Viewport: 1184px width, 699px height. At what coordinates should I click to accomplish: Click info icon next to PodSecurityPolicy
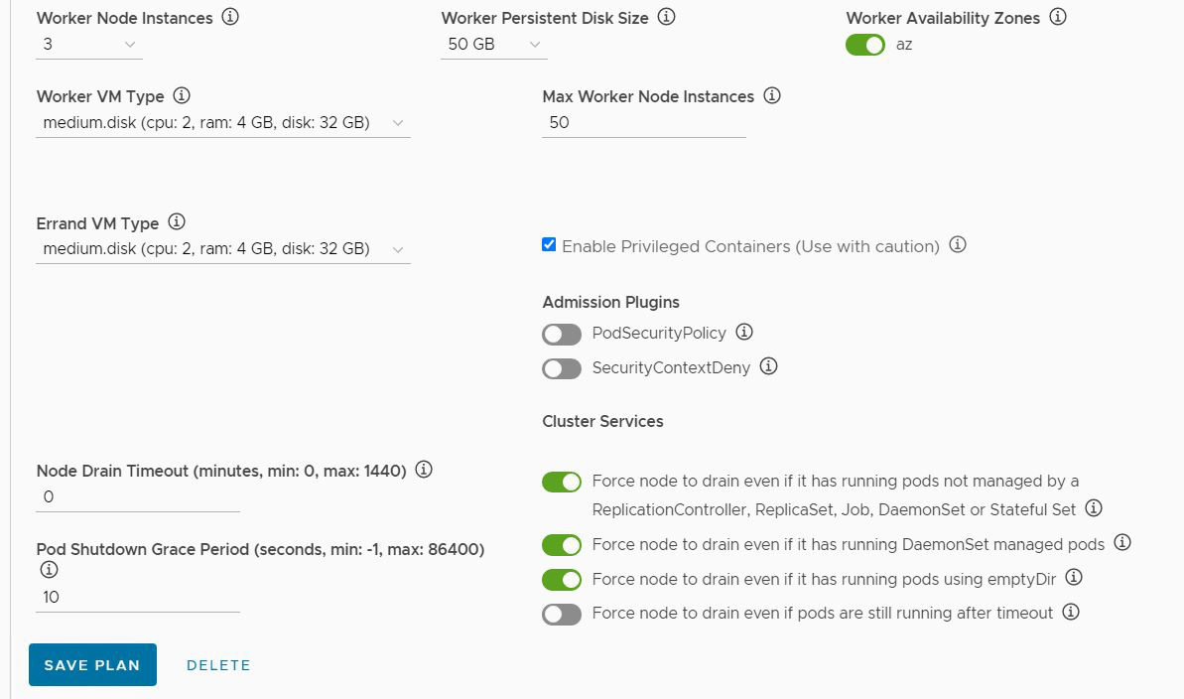tap(744, 332)
